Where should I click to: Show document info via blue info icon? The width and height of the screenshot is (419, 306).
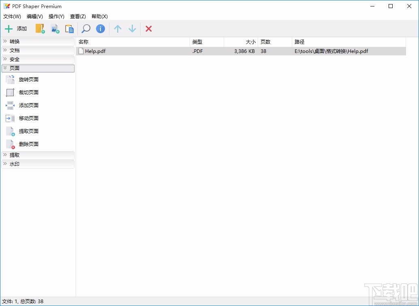[x=100, y=28]
